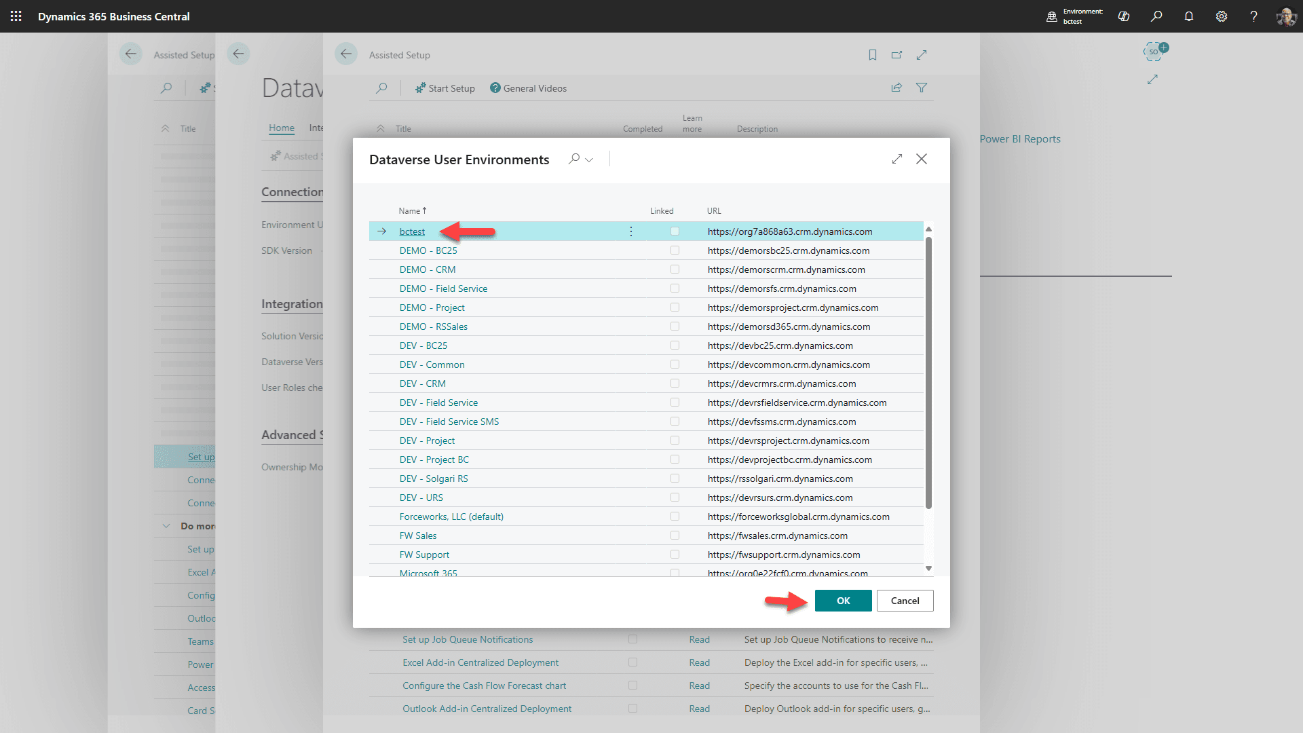Image resolution: width=1303 pixels, height=733 pixels.
Task: Expand the Dataverse User Environments dialog to full screen
Action: (x=897, y=159)
